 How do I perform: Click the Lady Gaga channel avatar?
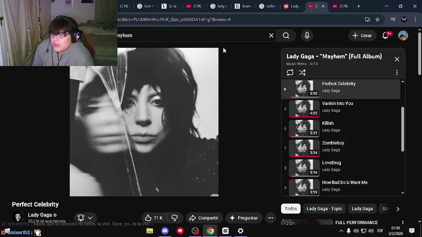[18, 217]
